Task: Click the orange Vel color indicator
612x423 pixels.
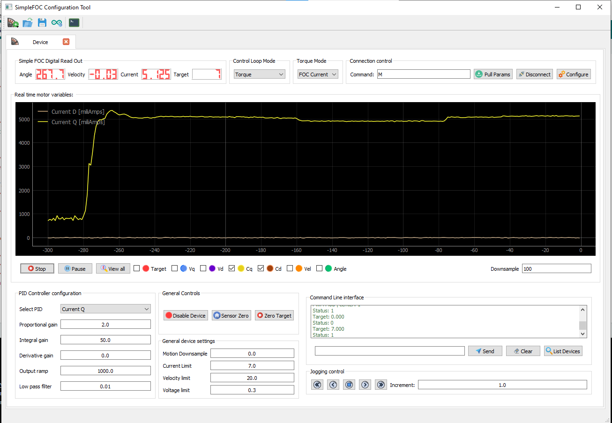Action: pyautogui.click(x=299, y=268)
